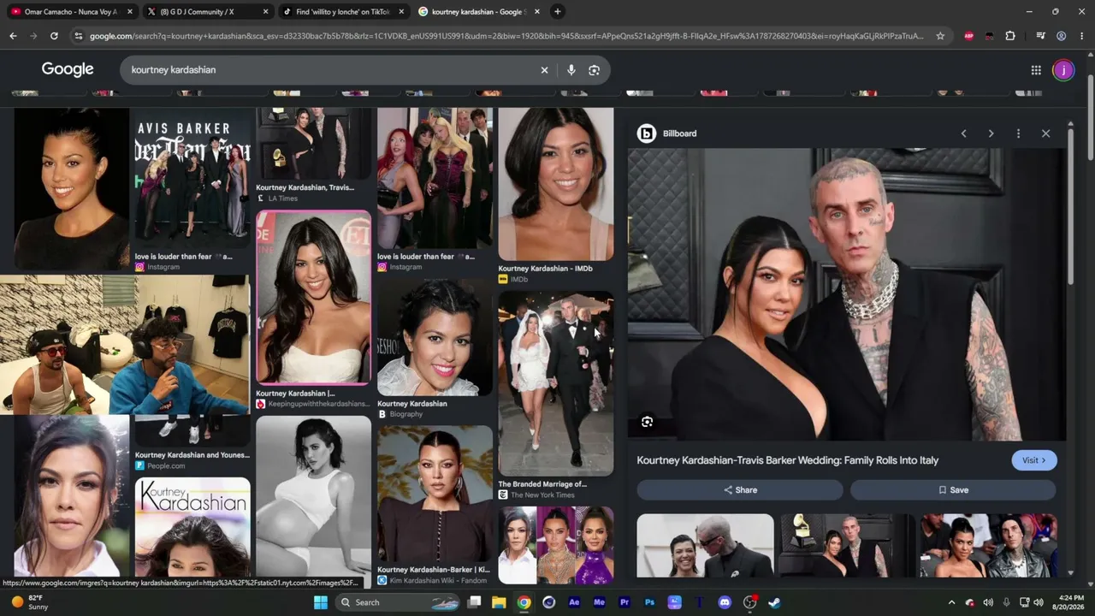1095x616 pixels.
Task: Launch After Effects from the taskbar
Action: click(574, 602)
